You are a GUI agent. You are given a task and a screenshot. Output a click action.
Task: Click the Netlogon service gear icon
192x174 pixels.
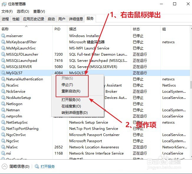tap(3, 104)
